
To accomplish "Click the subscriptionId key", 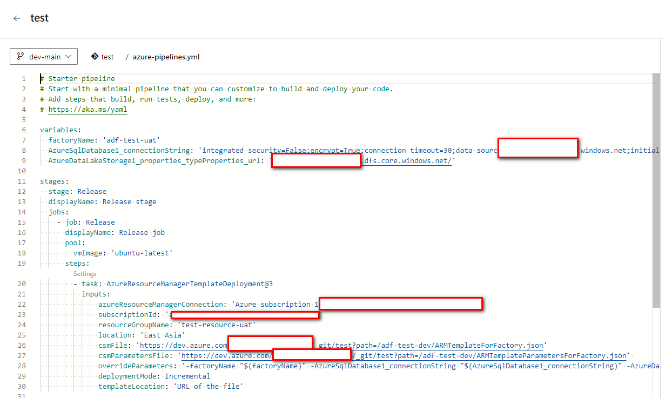I will [x=127, y=314].
